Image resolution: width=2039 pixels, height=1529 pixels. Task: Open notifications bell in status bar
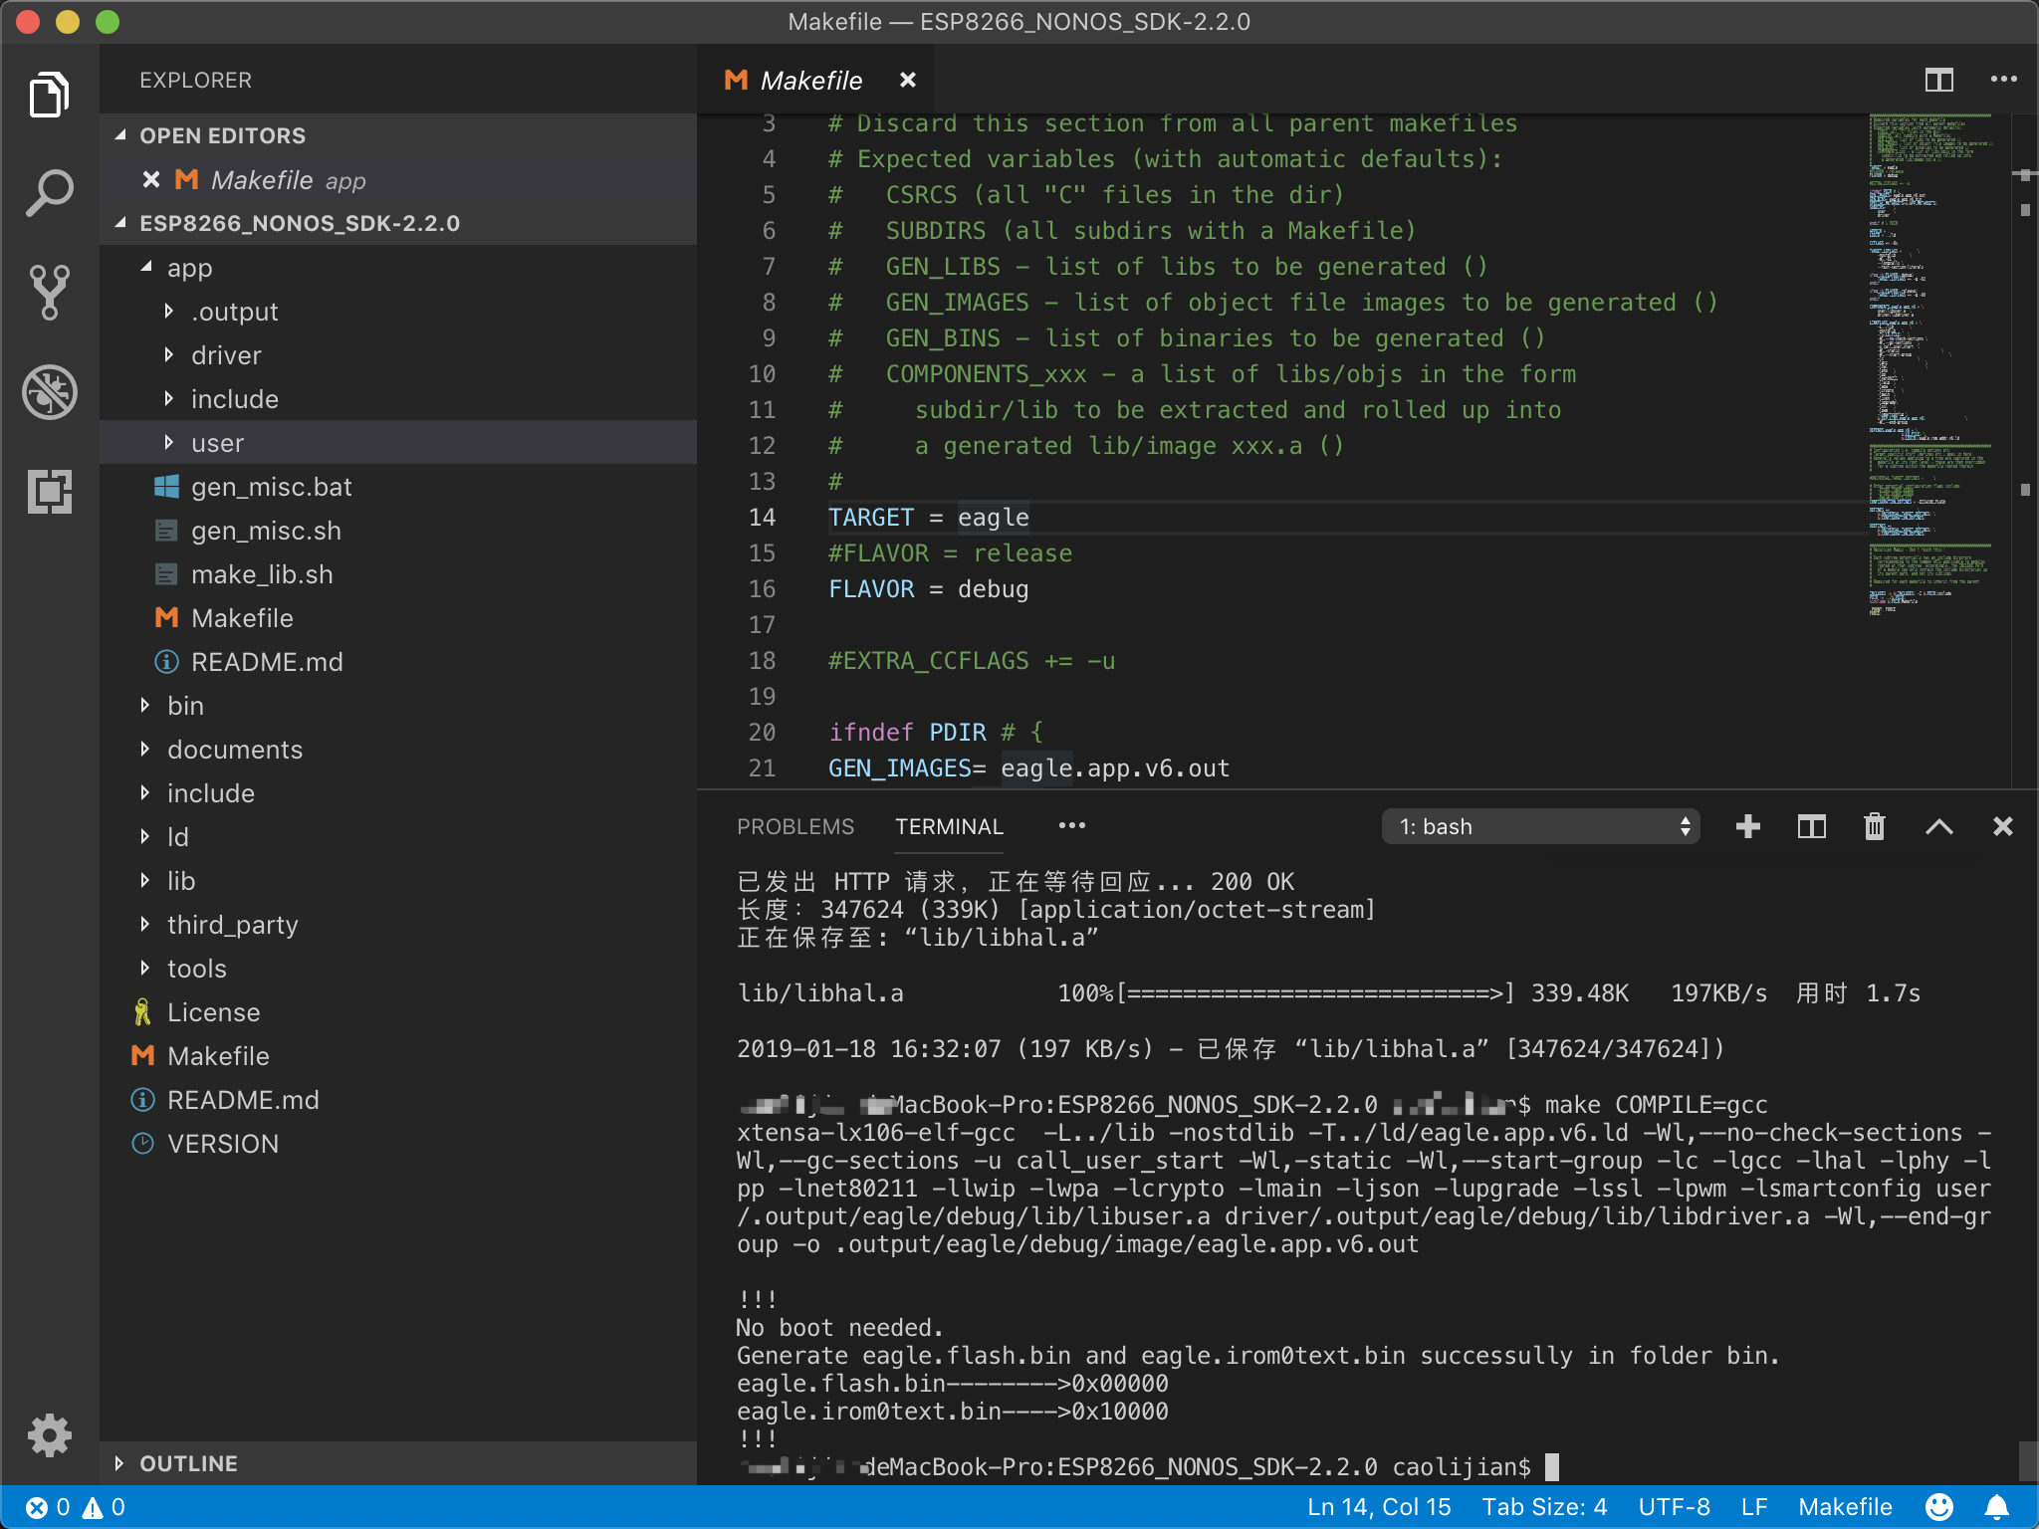(1997, 1507)
